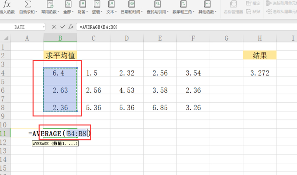Screen dimensions: 297x175
Task: Click the Select All corner triangle
Action: [x=6, y=38]
